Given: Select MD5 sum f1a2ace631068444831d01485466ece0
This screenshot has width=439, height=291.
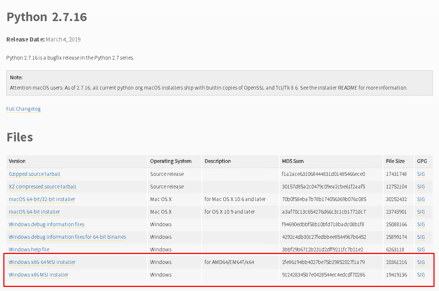Looking at the screenshot, I should [324, 174].
